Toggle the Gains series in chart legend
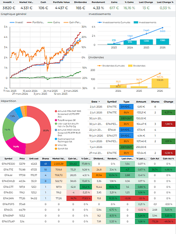 (x=54, y=22)
